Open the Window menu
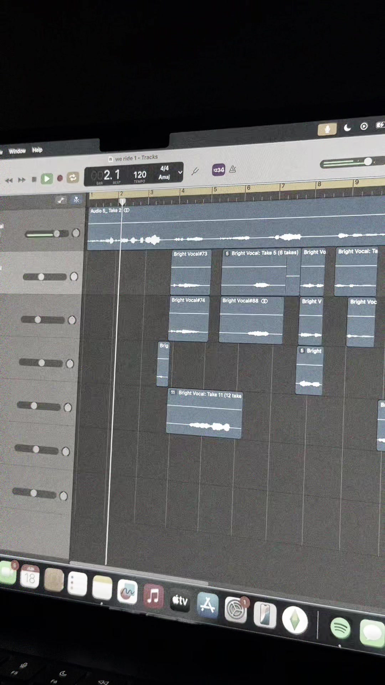 click(17, 151)
